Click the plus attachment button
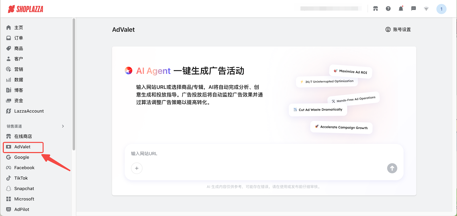457x216 pixels. tap(137, 168)
